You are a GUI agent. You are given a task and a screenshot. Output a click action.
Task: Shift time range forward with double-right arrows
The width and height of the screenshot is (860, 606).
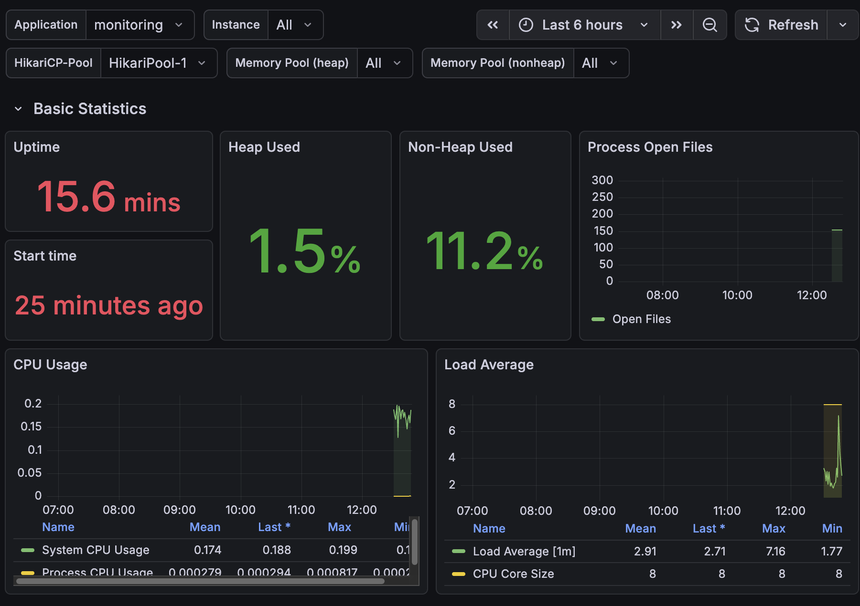point(677,25)
